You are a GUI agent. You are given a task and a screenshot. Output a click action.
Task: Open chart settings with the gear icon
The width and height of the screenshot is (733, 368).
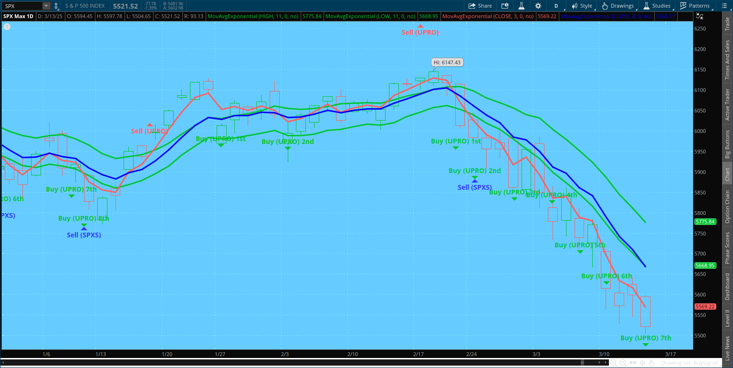point(538,6)
